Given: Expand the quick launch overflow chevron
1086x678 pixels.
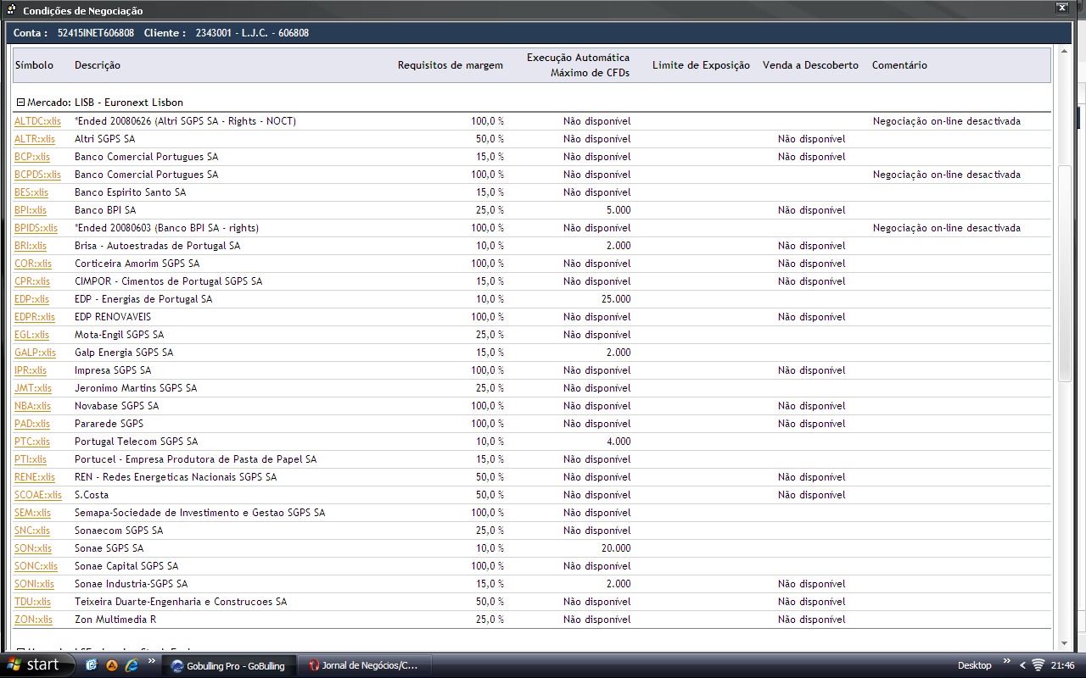Looking at the screenshot, I should click(152, 660).
